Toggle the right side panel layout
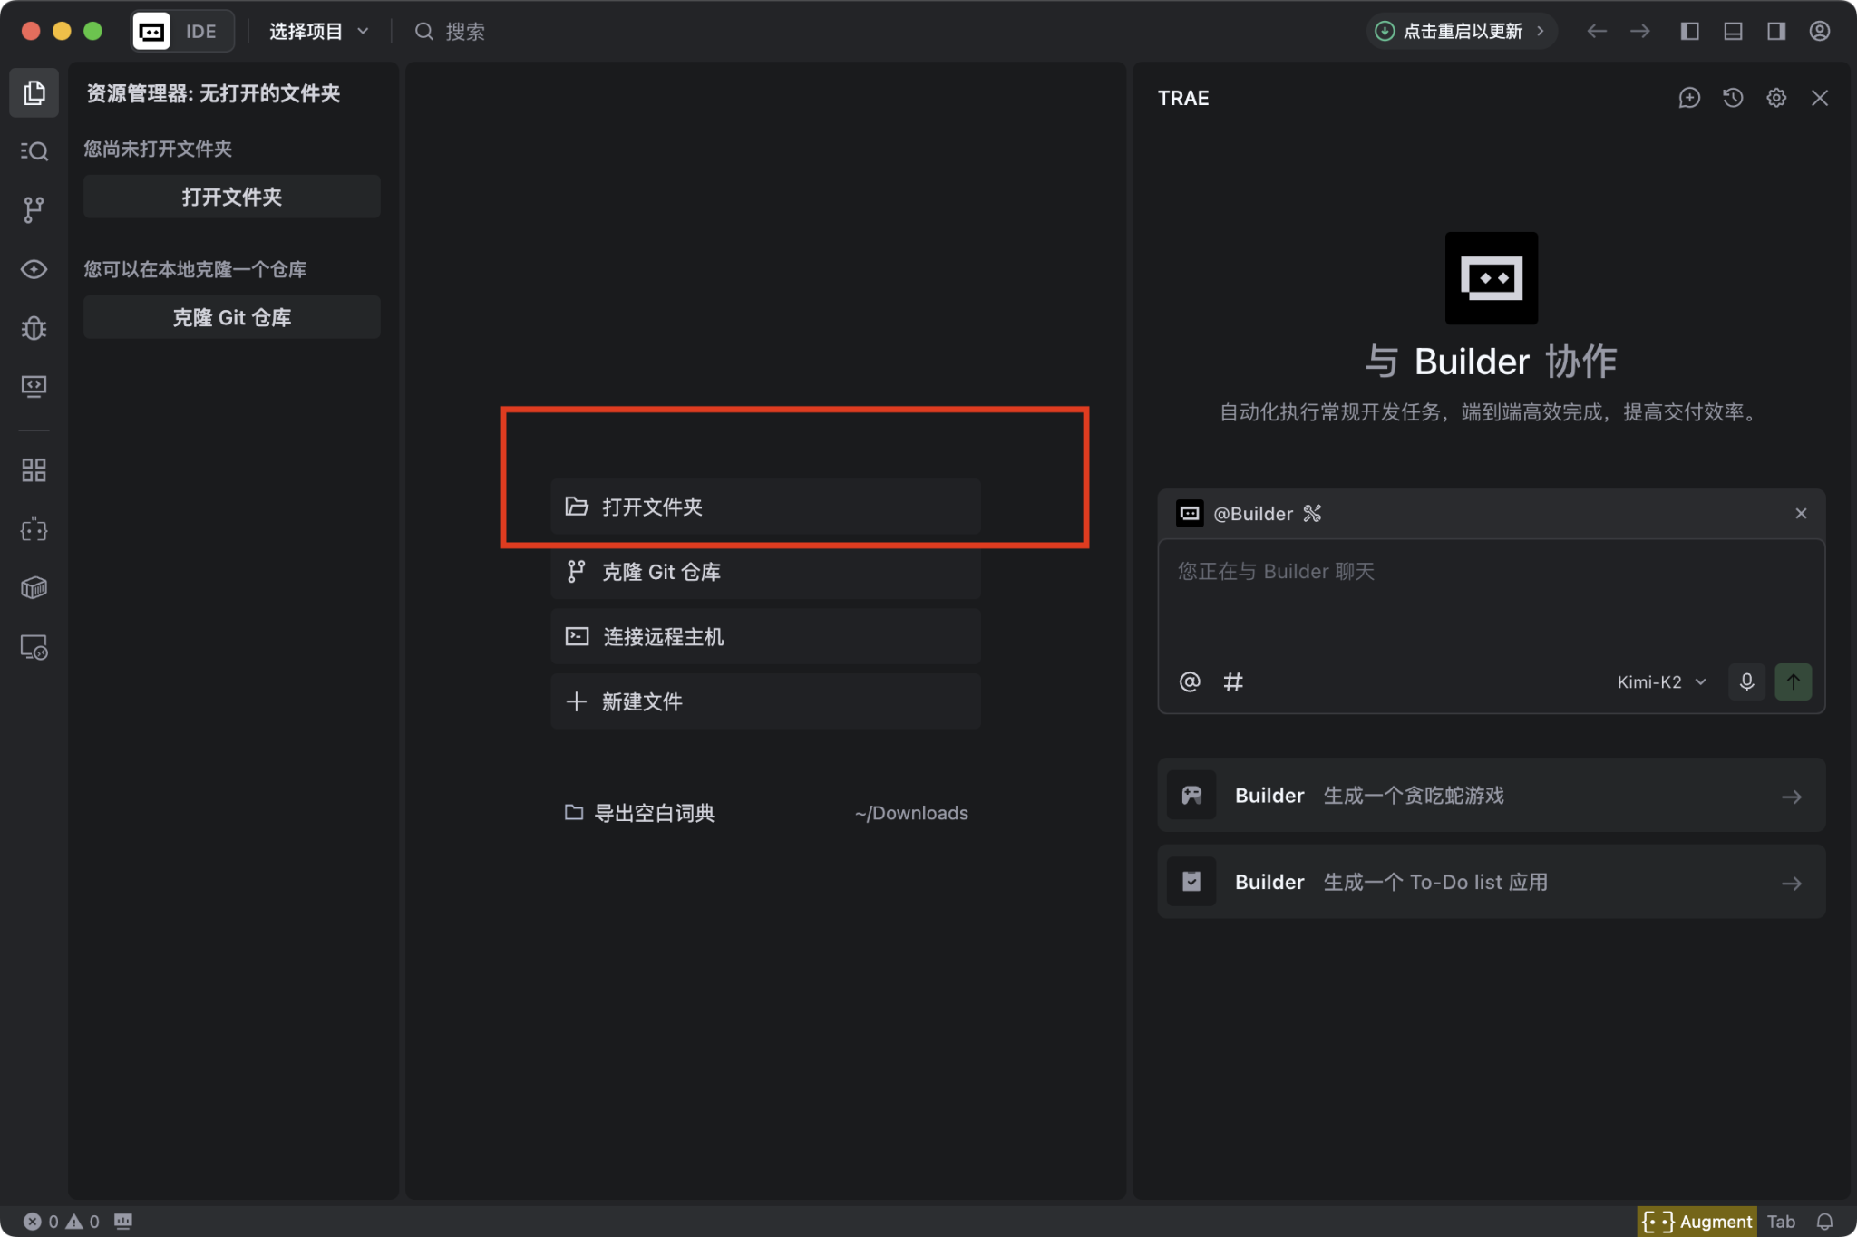The image size is (1857, 1237). tap(1776, 32)
